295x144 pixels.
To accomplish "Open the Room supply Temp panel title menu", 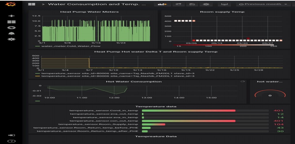I will pyautogui.click(x=222, y=12).
